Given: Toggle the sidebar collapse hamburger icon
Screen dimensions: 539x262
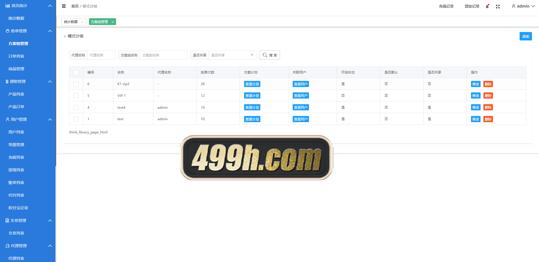Looking at the screenshot, I should coord(64,6).
